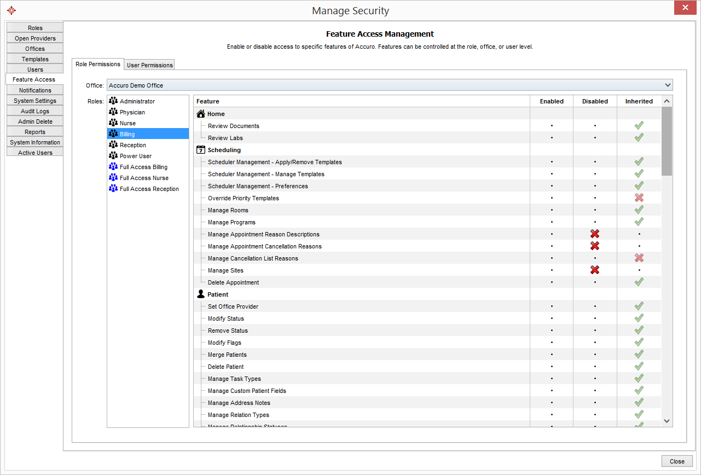The image size is (701, 475).
Task: Click the Full Access Billing role icon
Action: coord(113,166)
